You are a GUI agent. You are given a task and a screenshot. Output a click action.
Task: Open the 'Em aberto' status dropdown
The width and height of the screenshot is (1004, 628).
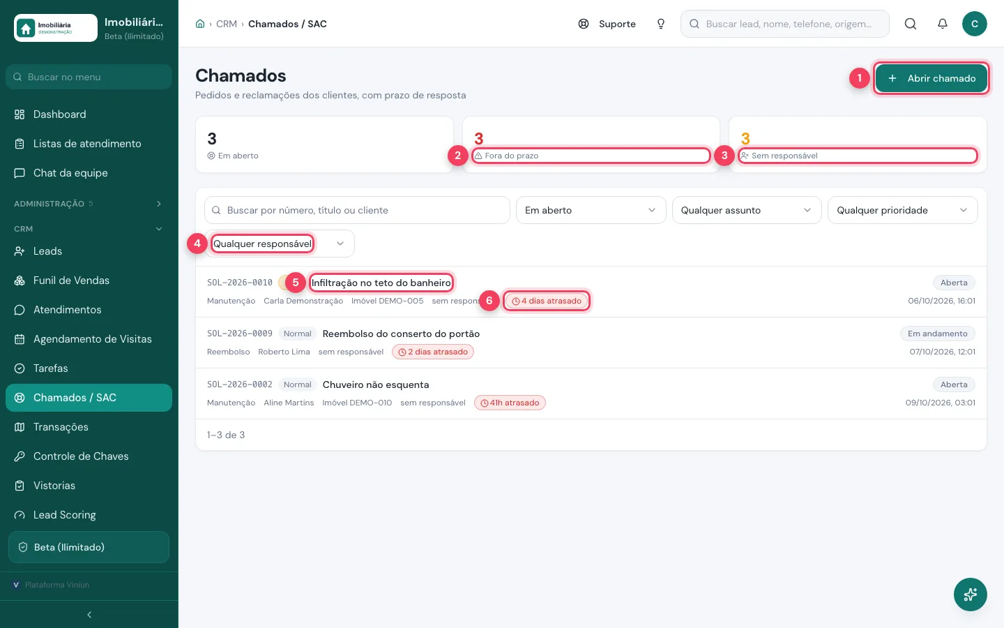591,210
